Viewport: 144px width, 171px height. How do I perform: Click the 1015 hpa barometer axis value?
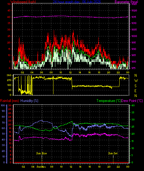click(134, 17)
